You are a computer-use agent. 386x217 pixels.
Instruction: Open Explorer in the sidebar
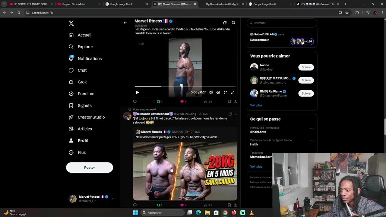[x=81, y=47]
